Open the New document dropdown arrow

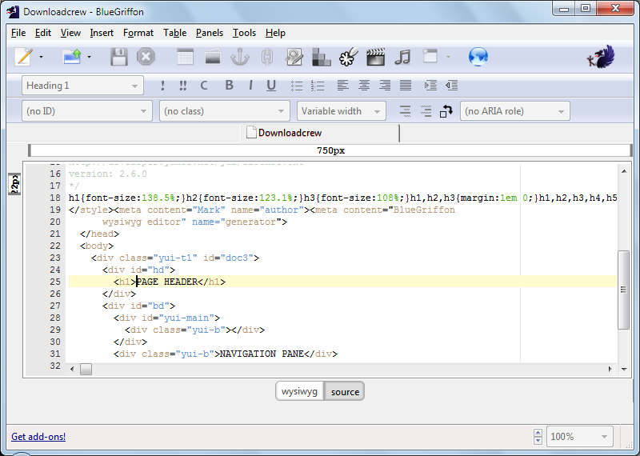click(x=41, y=57)
